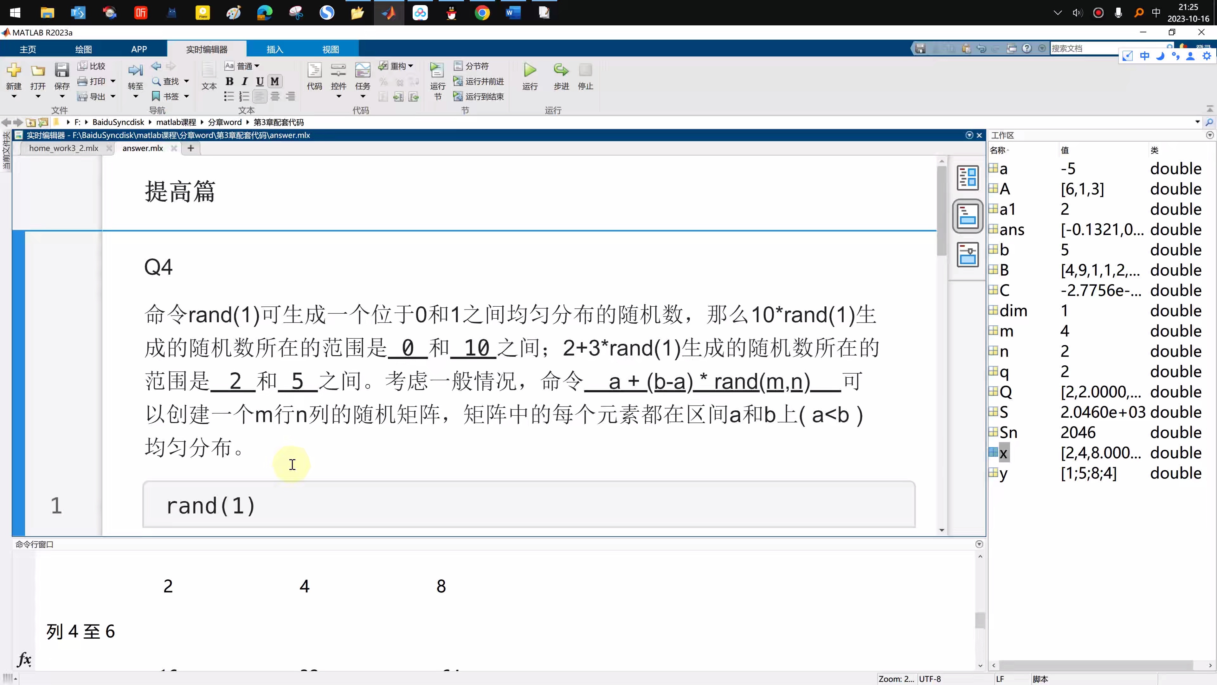Open a new editor tab with the plus button
This screenshot has width=1217, height=685.
(x=190, y=148)
